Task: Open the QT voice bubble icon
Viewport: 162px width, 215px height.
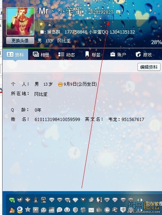Action: pos(60,210)
